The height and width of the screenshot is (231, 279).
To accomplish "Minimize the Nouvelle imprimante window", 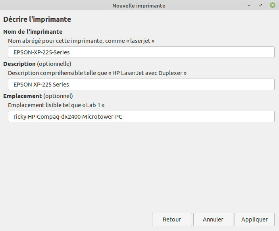I will tap(249, 6).
